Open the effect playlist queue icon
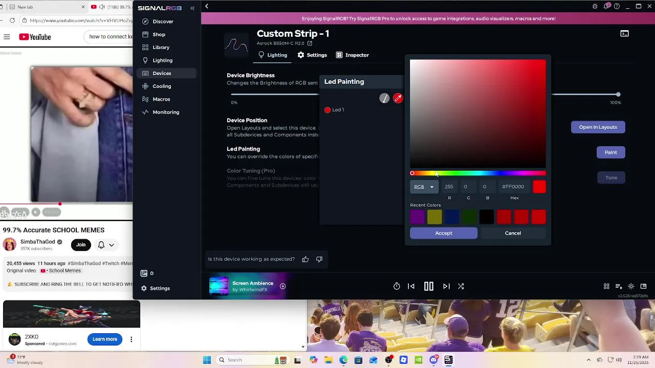The height and width of the screenshot is (368, 655). pos(619,286)
